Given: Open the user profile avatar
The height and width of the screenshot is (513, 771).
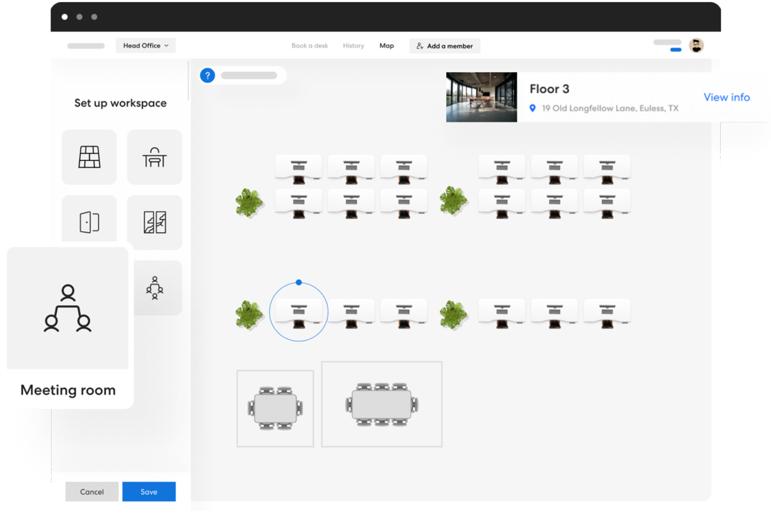Looking at the screenshot, I should click(x=697, y=45).
